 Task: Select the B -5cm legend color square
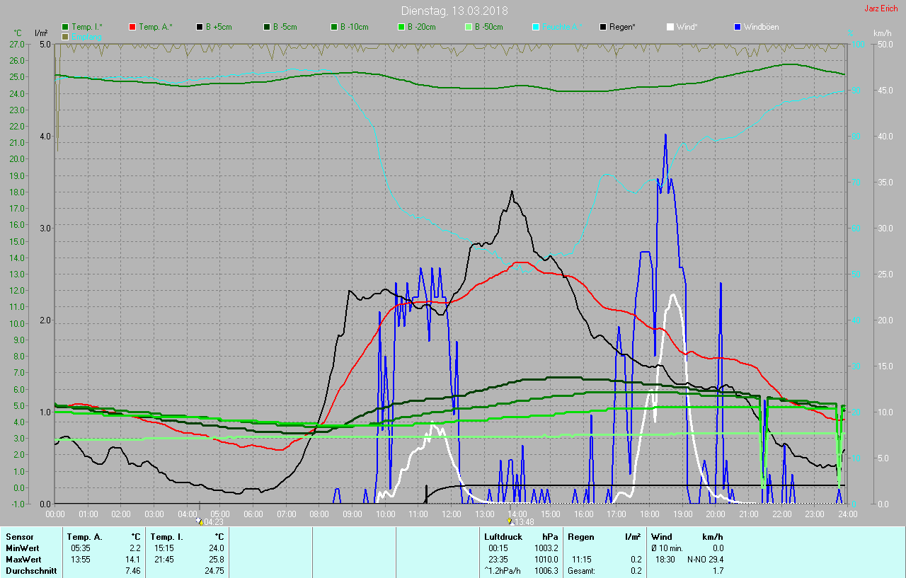[267, 27]
